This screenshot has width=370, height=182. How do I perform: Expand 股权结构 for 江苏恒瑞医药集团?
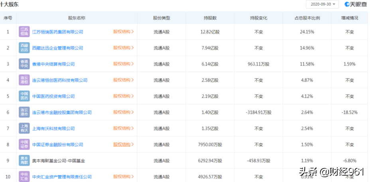point(124,32)
